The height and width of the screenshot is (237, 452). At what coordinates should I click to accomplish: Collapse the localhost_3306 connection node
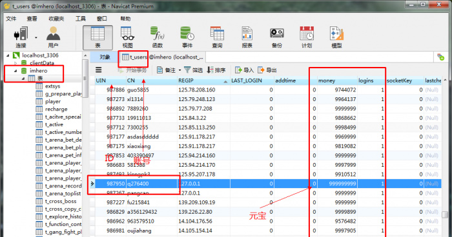pyautogui.click(x=8, y=55)
